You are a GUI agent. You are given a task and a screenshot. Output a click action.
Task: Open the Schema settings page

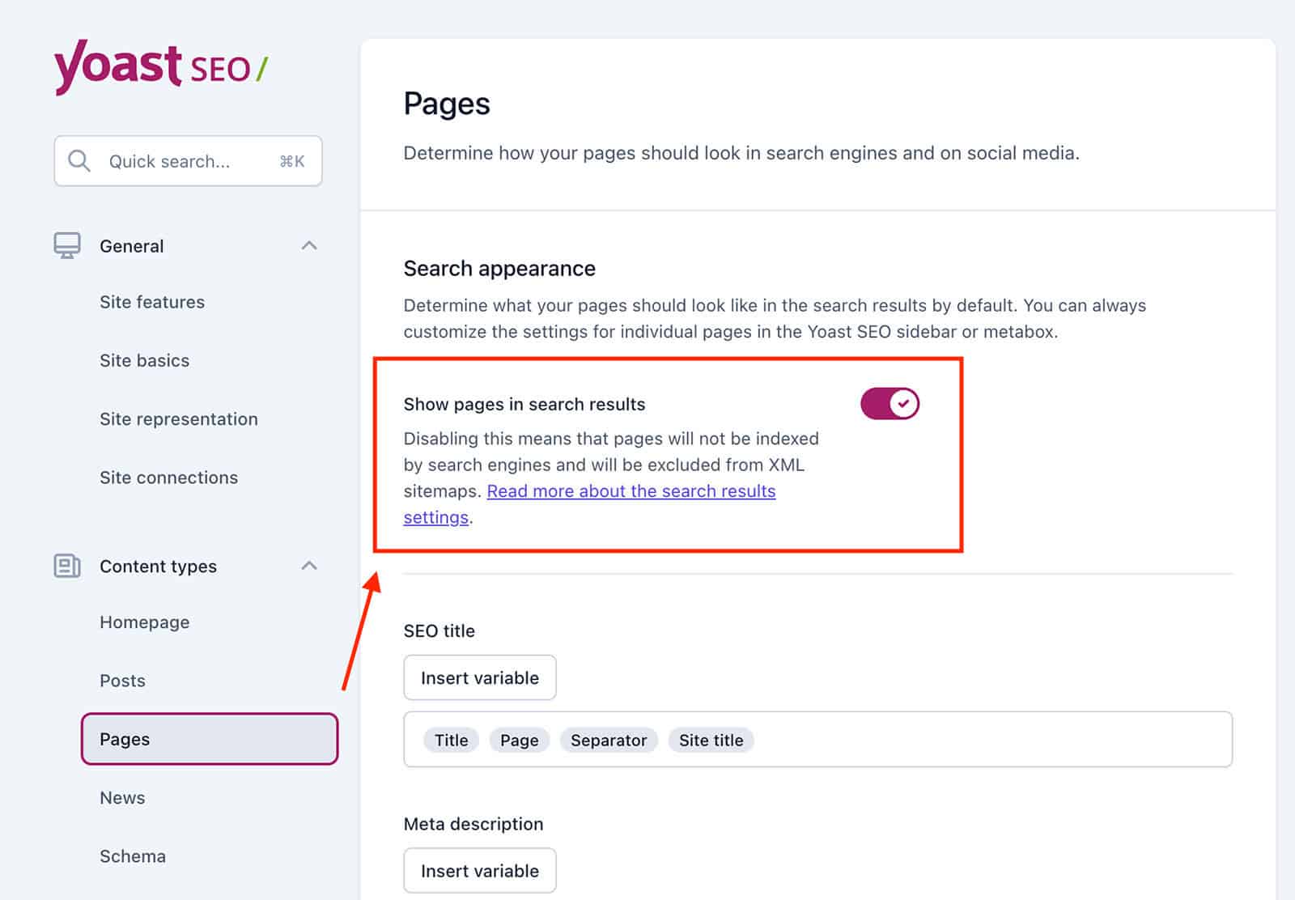tap(132, 855)
